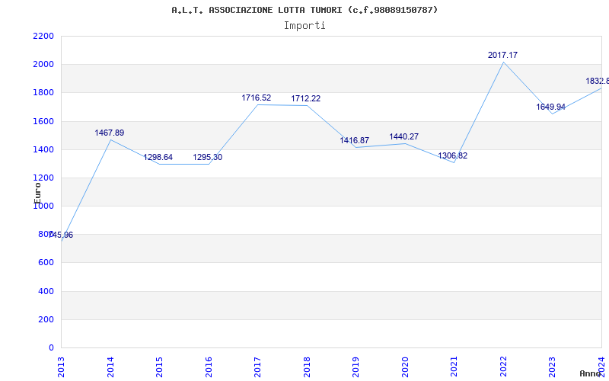Click the partially cut 1832.8 label
609x381 pixels.
[x=598, y=82]
